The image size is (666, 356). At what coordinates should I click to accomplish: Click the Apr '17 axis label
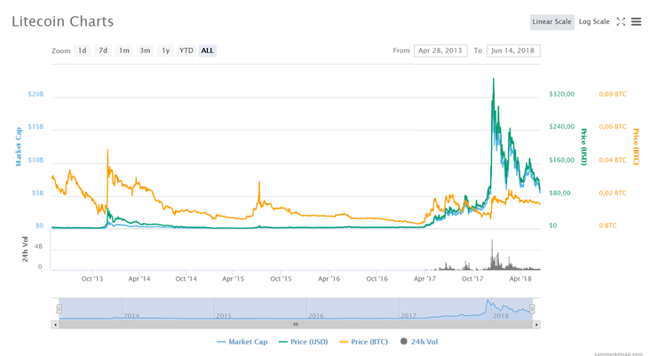click(424, 279)
